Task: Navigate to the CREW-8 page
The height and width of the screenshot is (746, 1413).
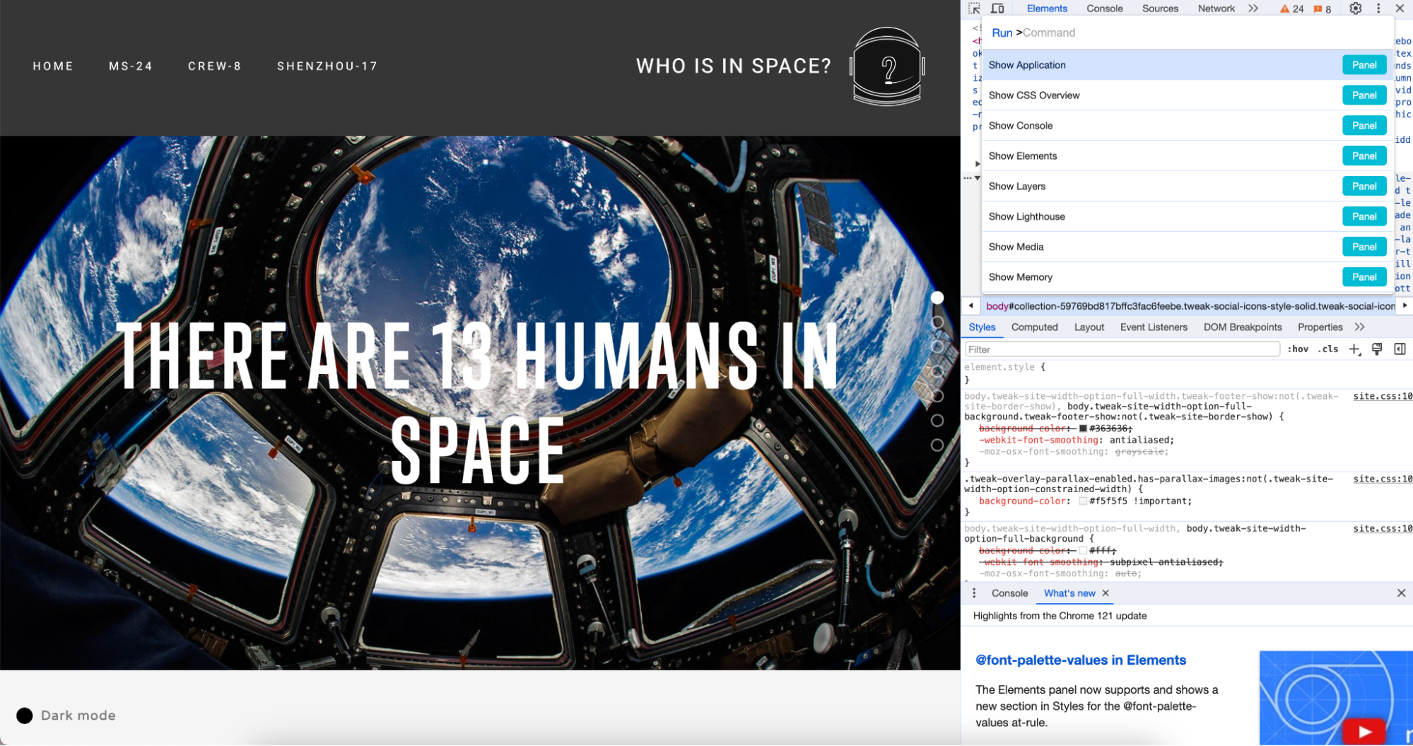Action: click(x=214, y=66)
